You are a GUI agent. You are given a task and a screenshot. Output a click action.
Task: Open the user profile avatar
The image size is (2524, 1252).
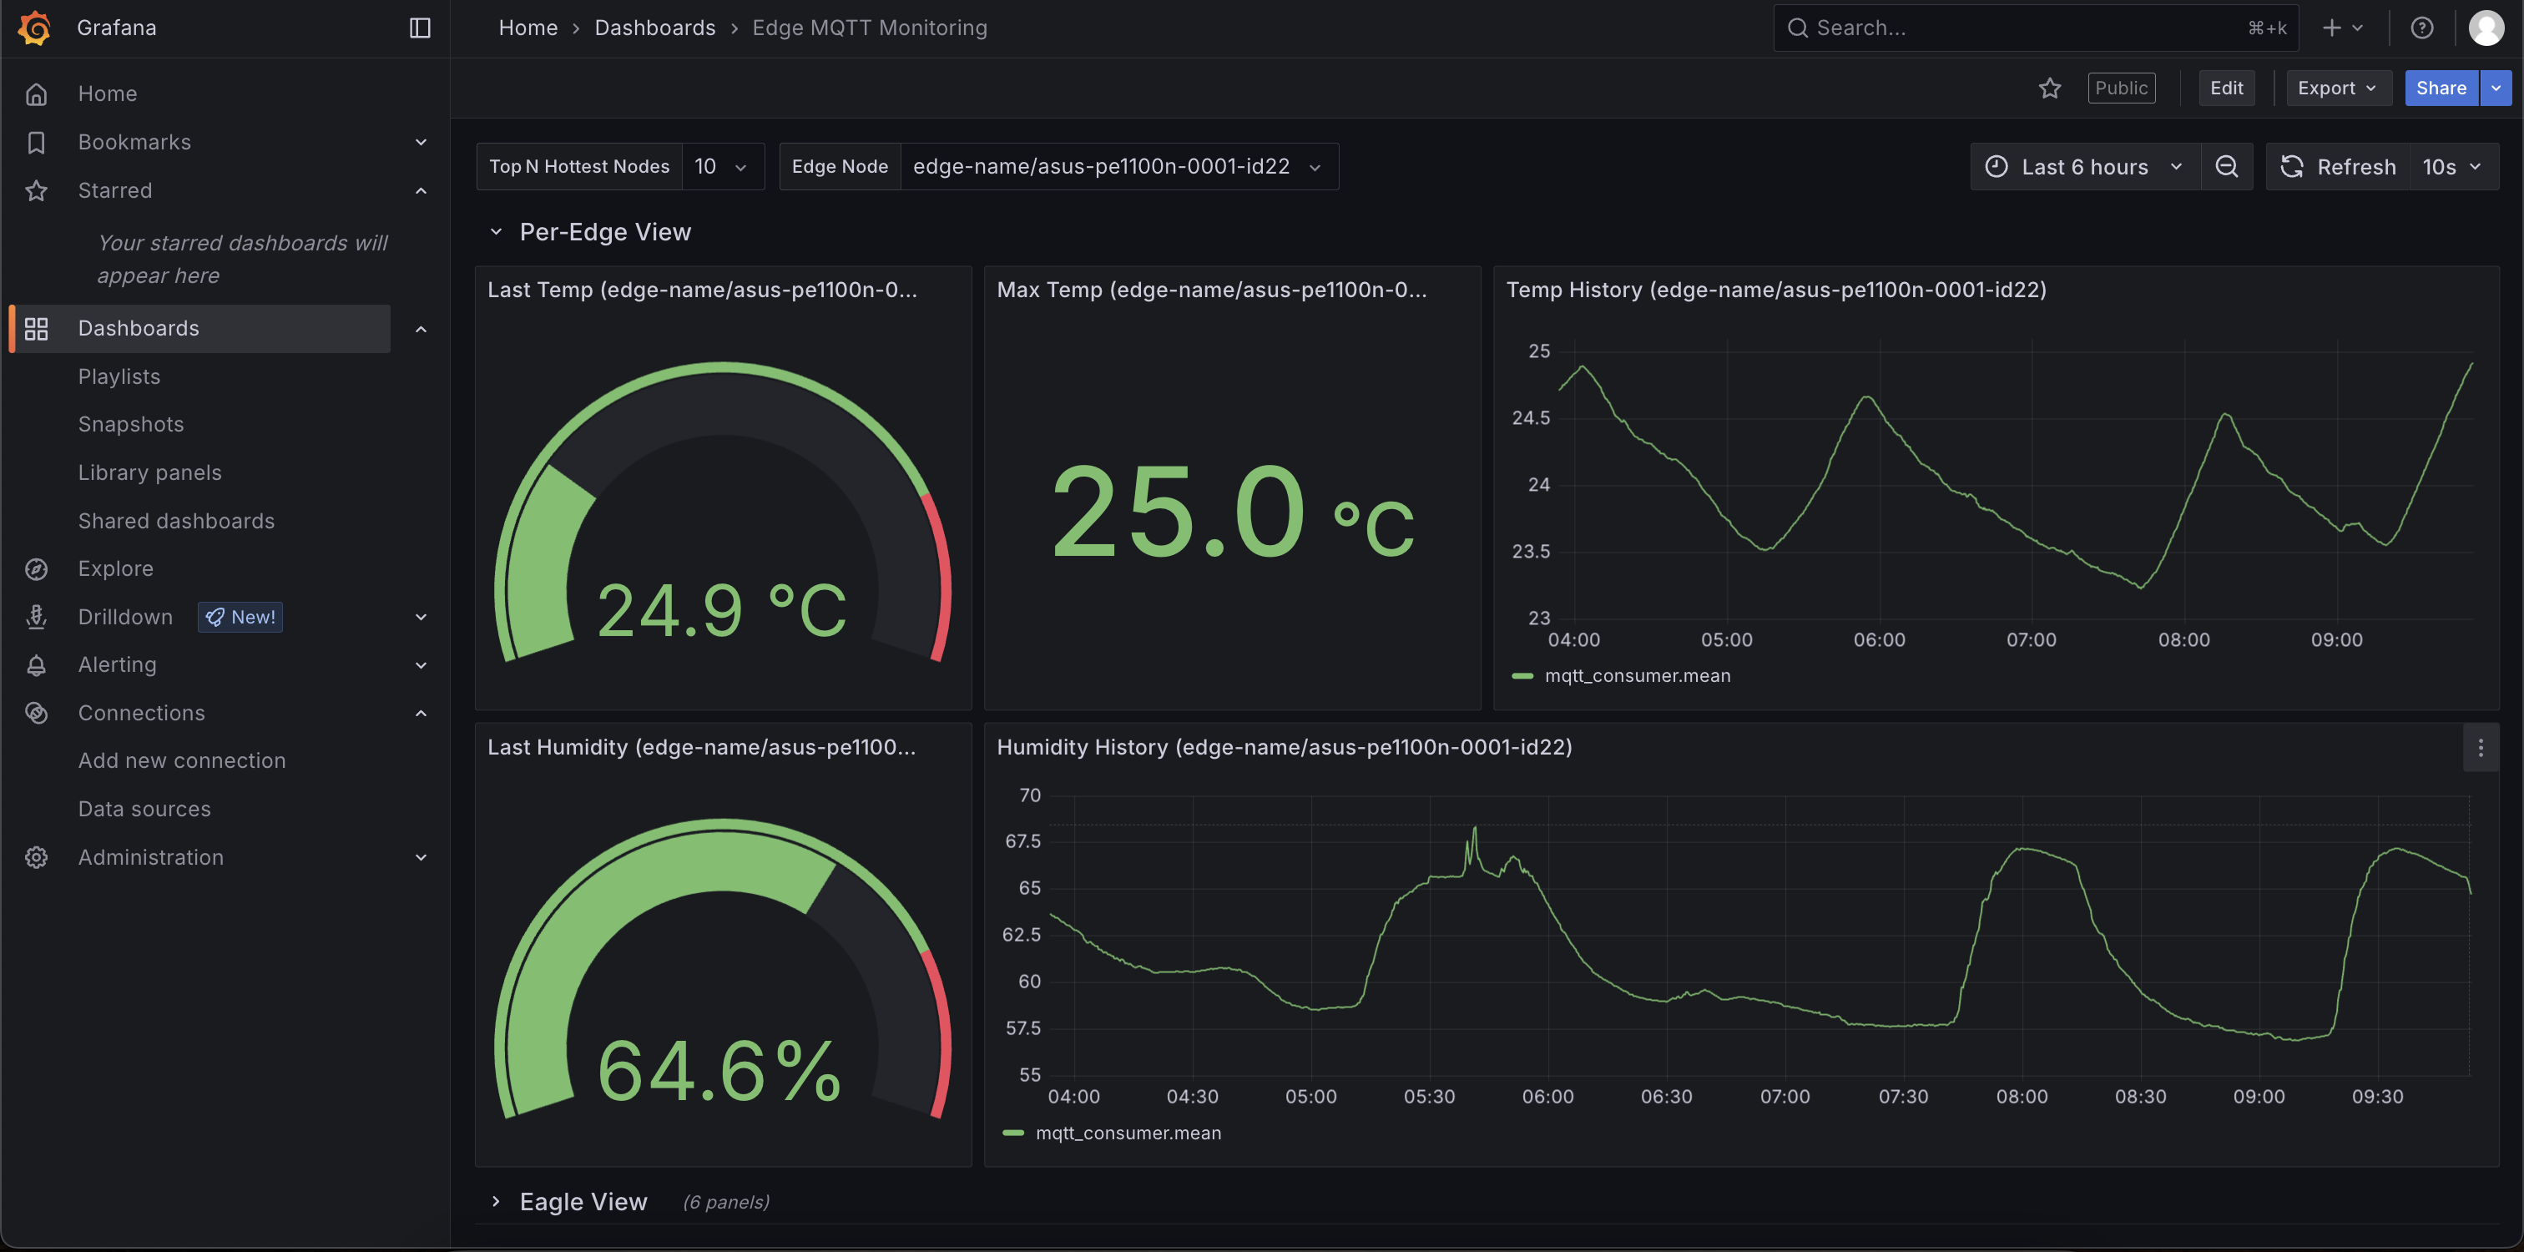tap(2485, 28)
